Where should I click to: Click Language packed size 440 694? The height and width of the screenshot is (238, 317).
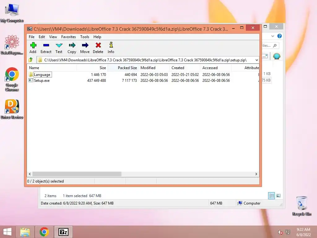(131, 74)
